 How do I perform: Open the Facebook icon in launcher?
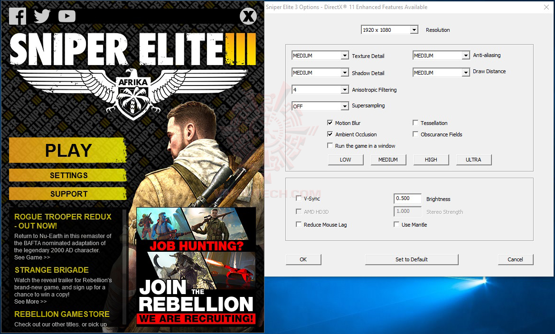point(18,16)
